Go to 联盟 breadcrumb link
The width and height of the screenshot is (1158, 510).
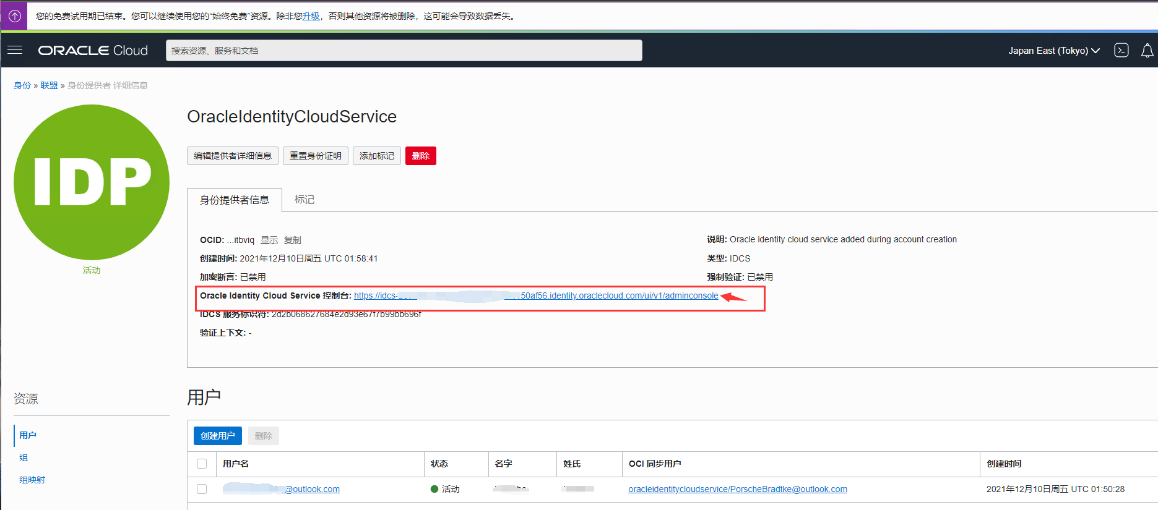point(49,85)
